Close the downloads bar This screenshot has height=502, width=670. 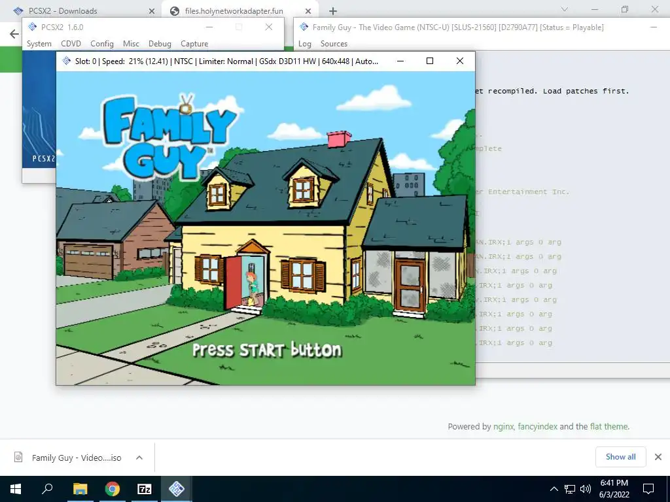[x=658, y=457]
